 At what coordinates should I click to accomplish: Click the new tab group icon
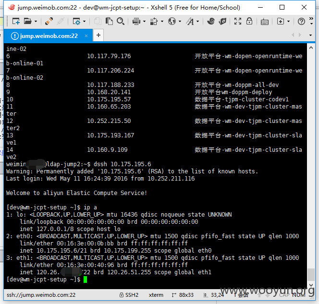pos(281,21)
